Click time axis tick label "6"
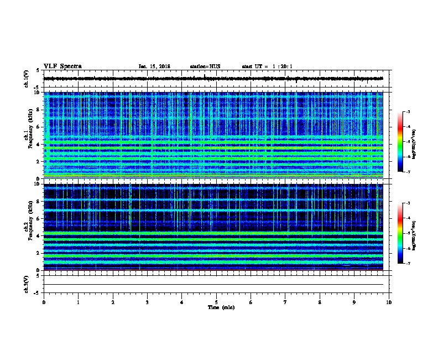Viewport: 438px width, 339px height. point(251,302)
